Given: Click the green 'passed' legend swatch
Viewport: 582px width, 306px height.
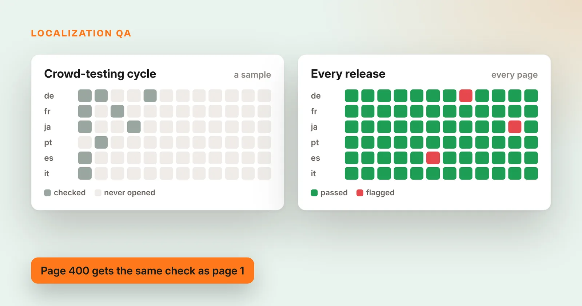Looking at the screenshot, I should [x=314, y=193].
